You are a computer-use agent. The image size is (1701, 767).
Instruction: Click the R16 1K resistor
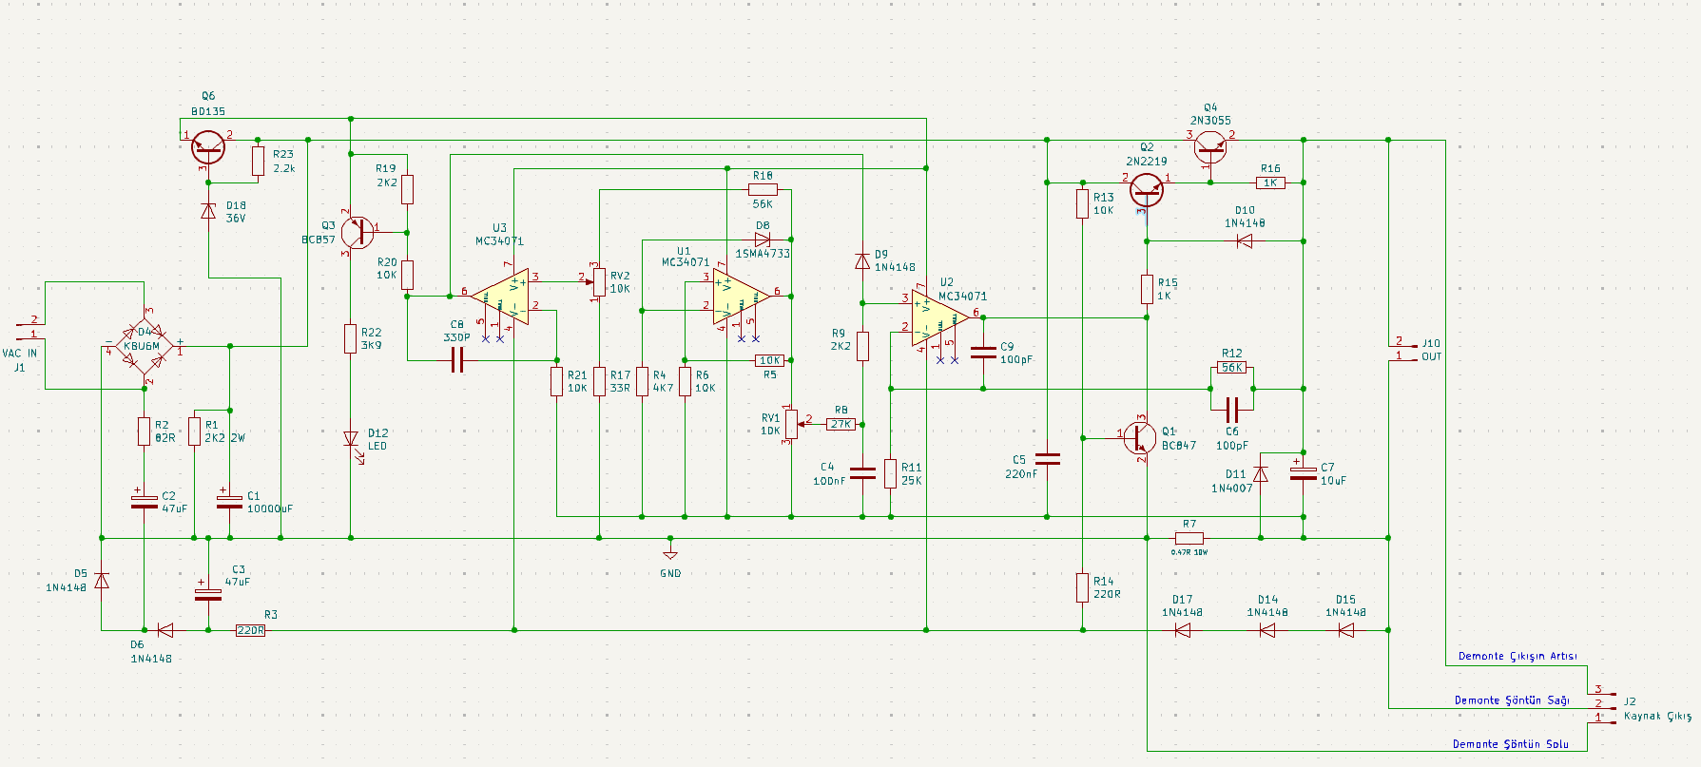[x=1270, y=182]
